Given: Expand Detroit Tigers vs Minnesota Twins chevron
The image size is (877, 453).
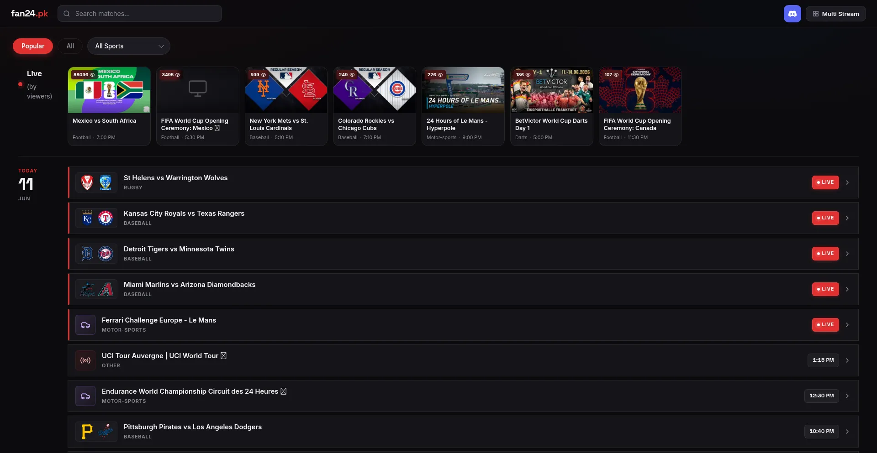Looking at the screenshot, I should click(847, 254).
